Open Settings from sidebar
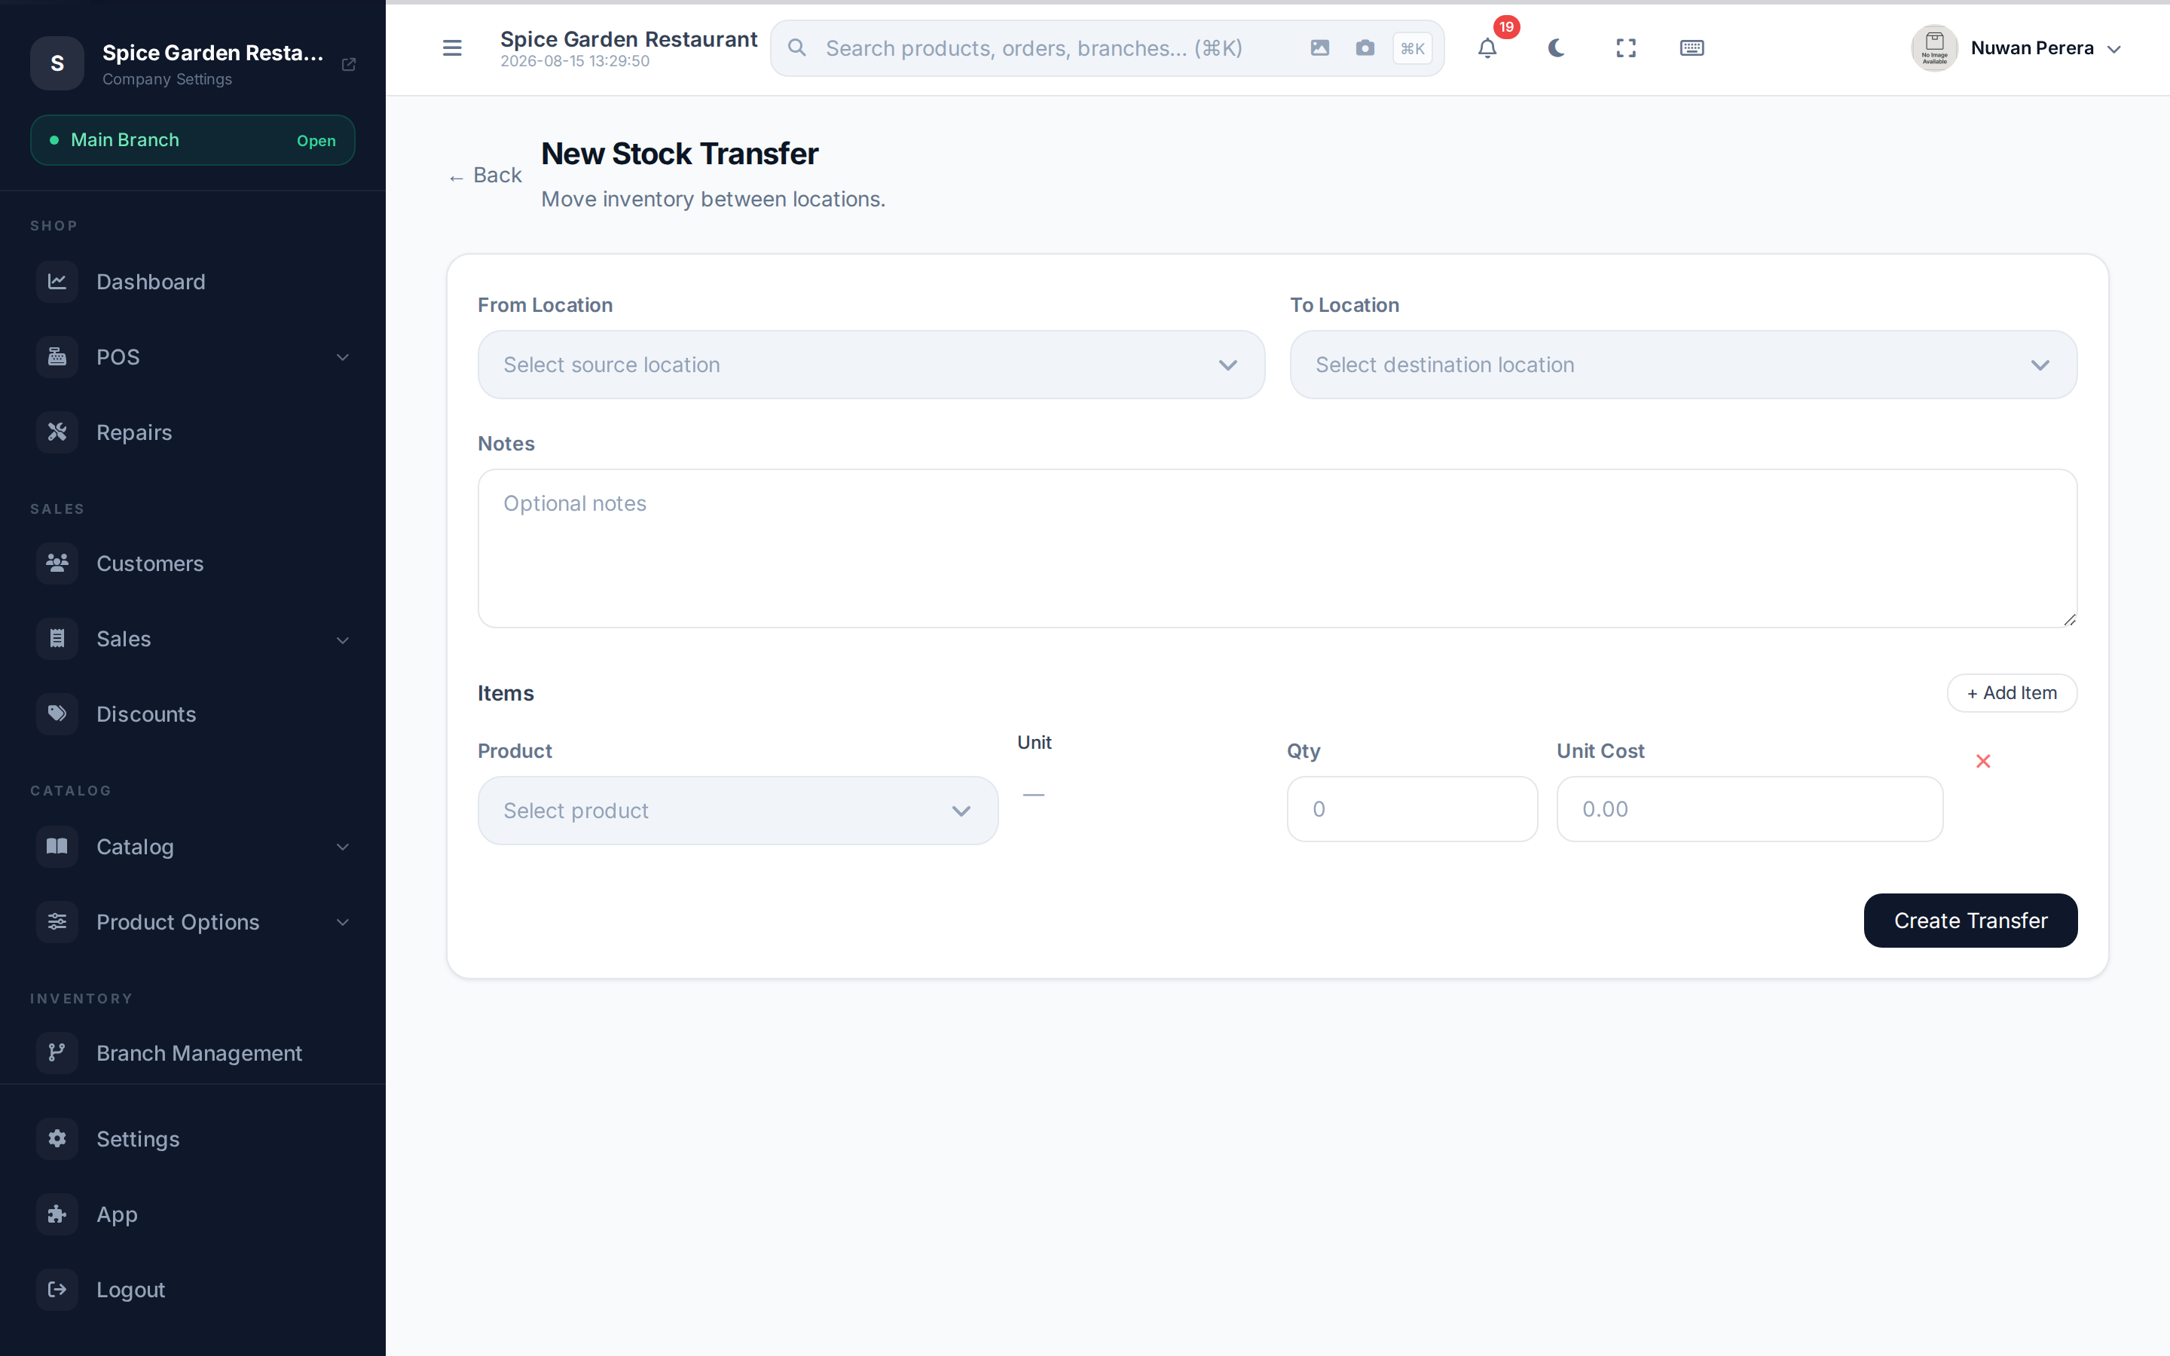The width and height of the screenshot is (2170, 1356). tap(193, 1139)
